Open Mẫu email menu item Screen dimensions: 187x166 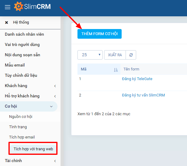coord(15,65)
